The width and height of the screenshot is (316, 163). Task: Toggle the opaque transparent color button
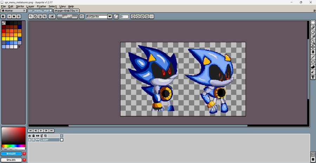pos(52,16)
